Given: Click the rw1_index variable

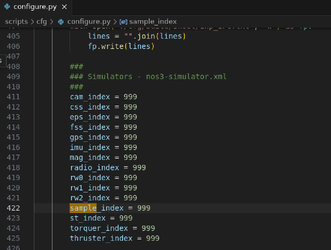Looking at the screenshot, I should tap(90, 188).
